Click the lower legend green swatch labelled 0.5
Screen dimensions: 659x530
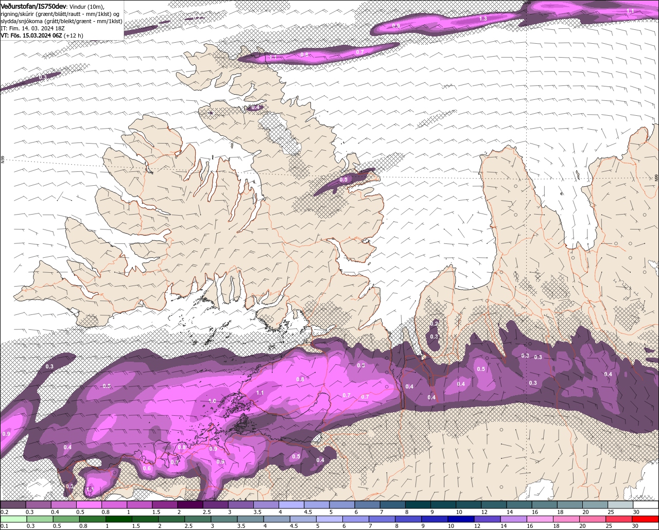(x=66, y=519)
